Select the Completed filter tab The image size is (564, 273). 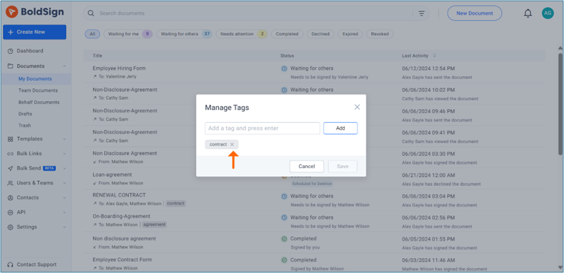287,34
